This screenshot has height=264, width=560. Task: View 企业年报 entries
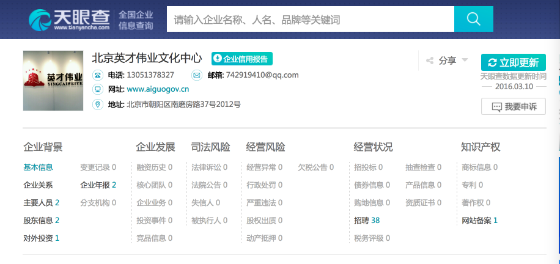pyautogui.click(x=98, y=185)
